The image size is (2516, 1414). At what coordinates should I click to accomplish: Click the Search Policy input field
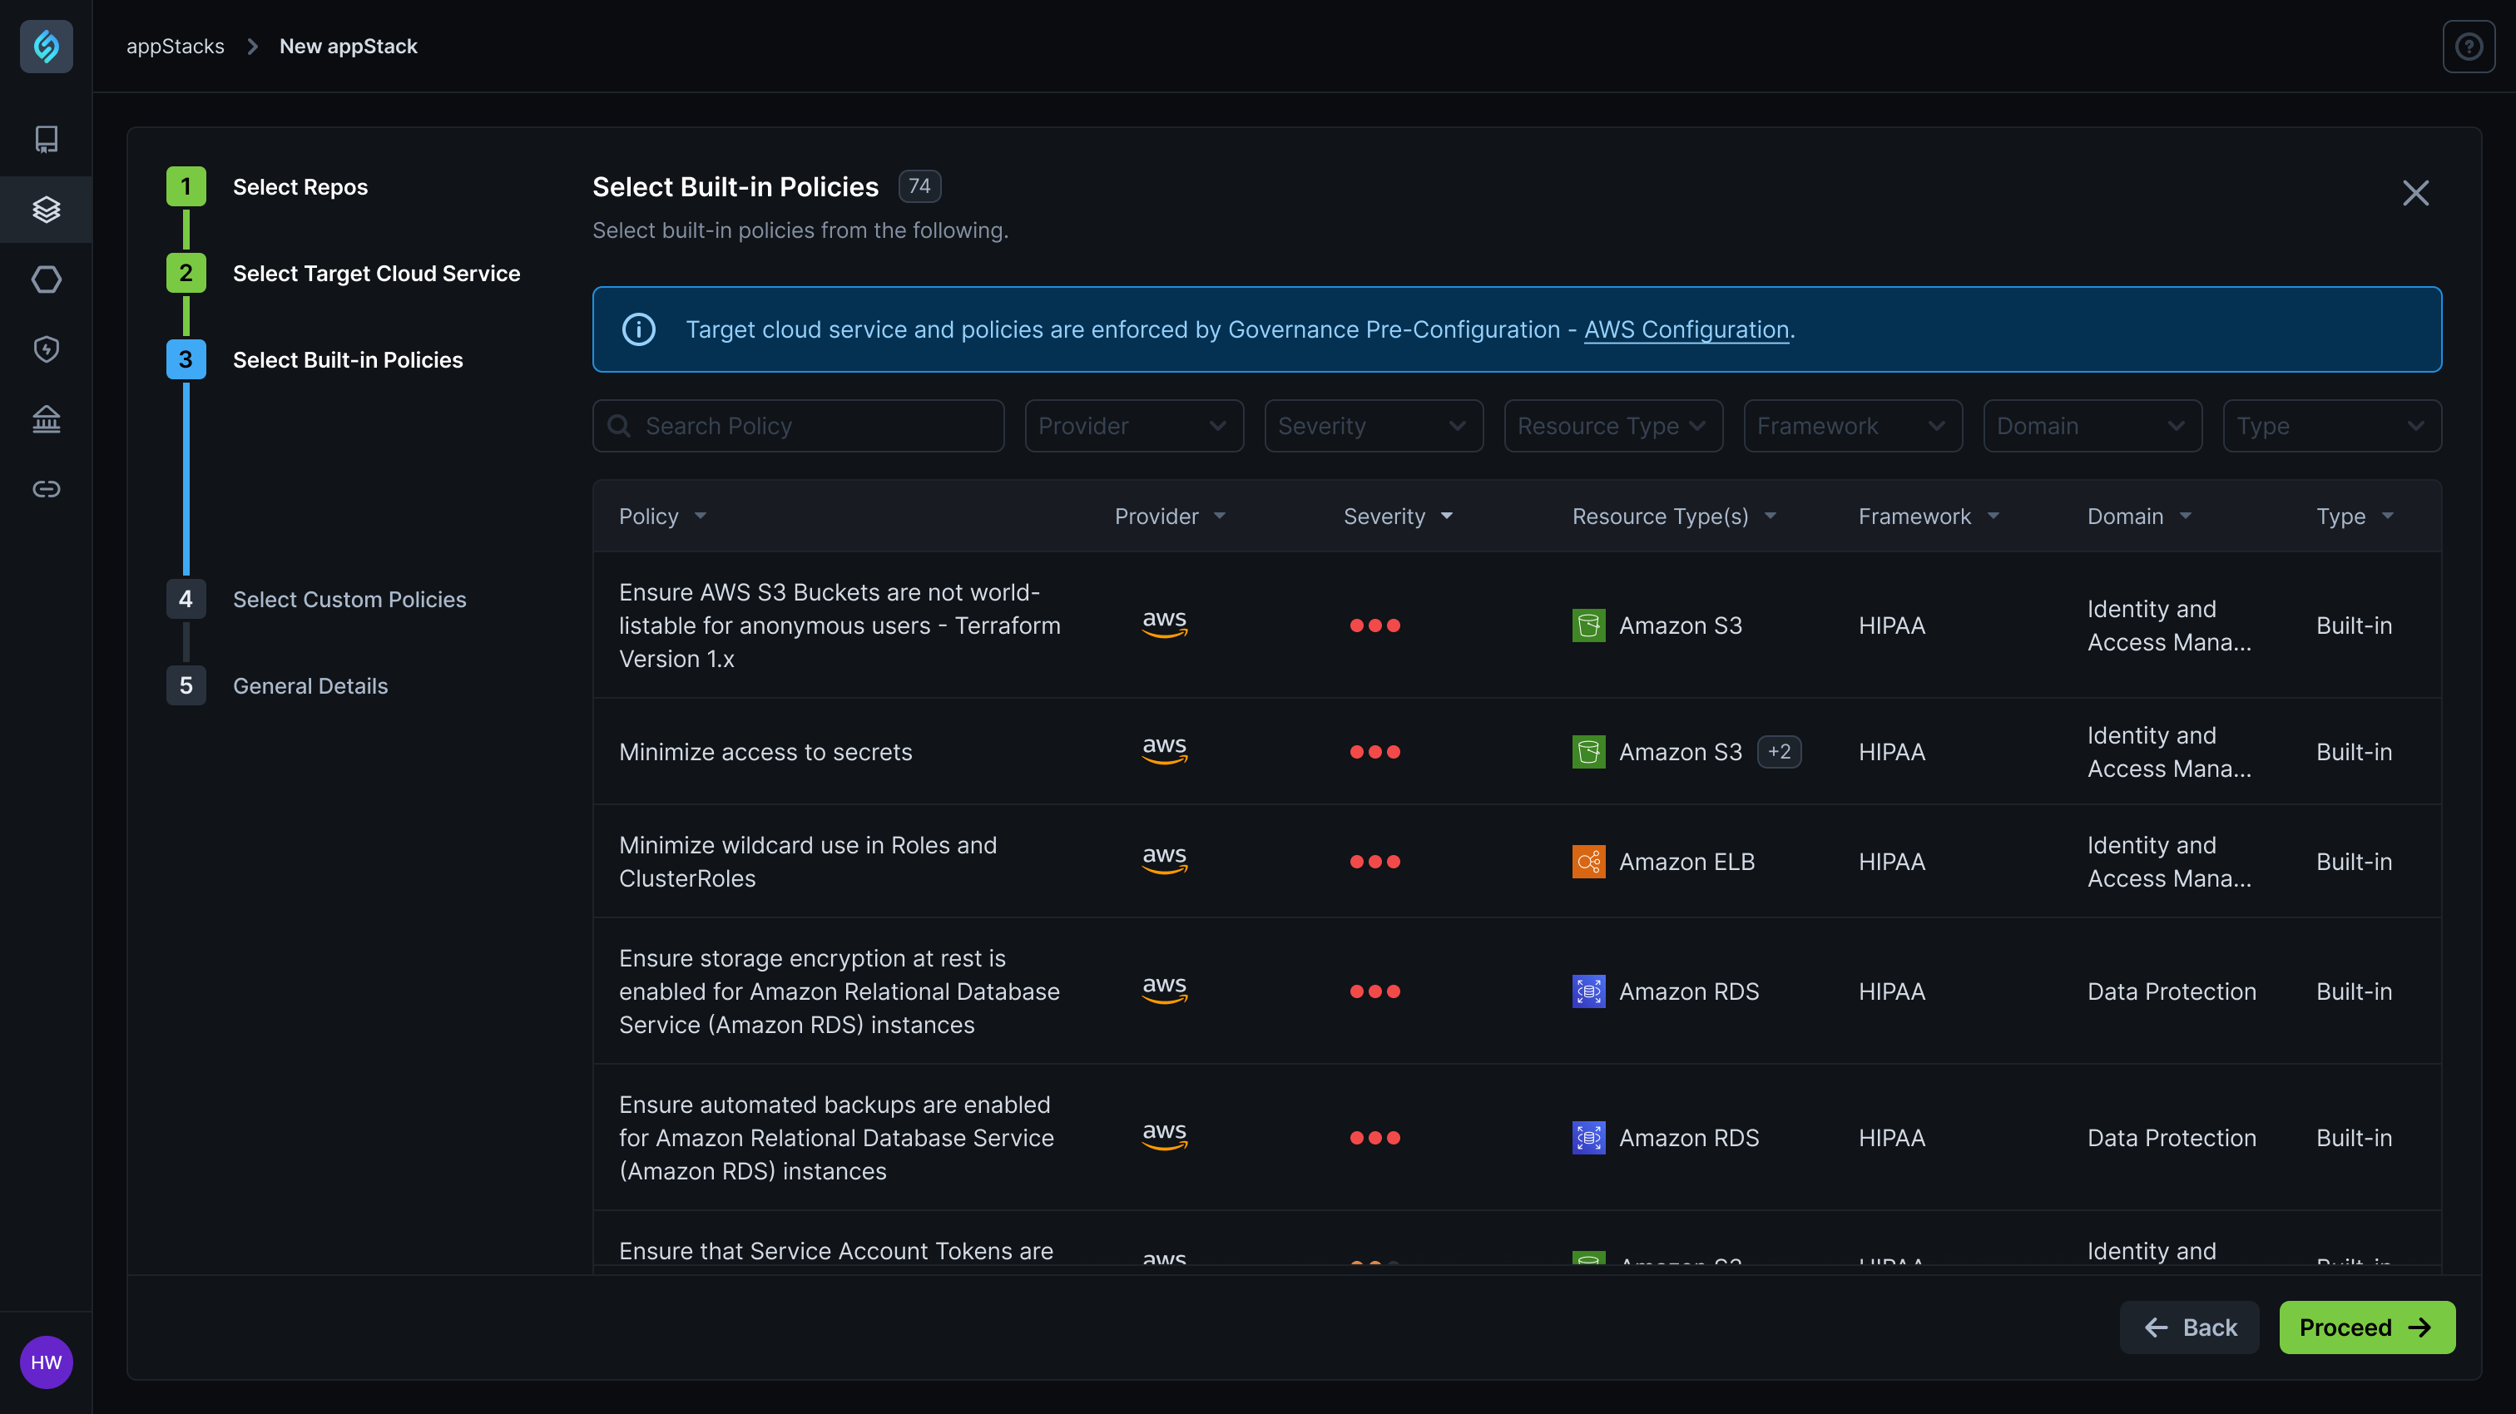coord(797,426)
